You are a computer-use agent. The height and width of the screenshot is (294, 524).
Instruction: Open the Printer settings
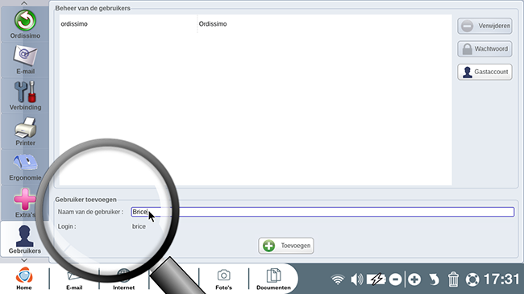[25, 131]
